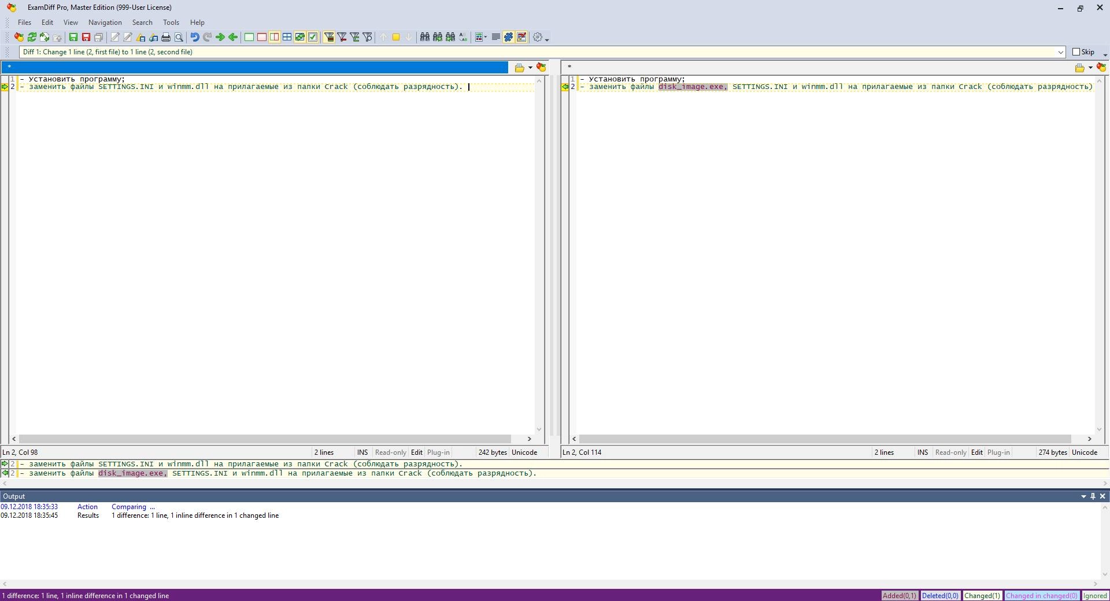
Task: Click the Save second file red disk icon
Action: click(86, 37)
